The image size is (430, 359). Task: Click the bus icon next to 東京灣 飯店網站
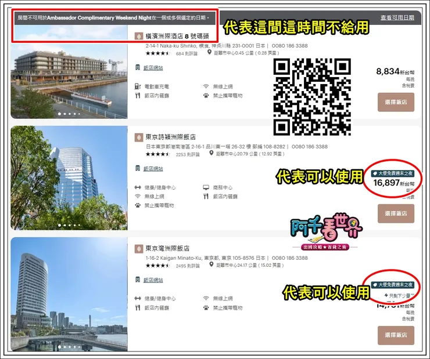point(138,280)
